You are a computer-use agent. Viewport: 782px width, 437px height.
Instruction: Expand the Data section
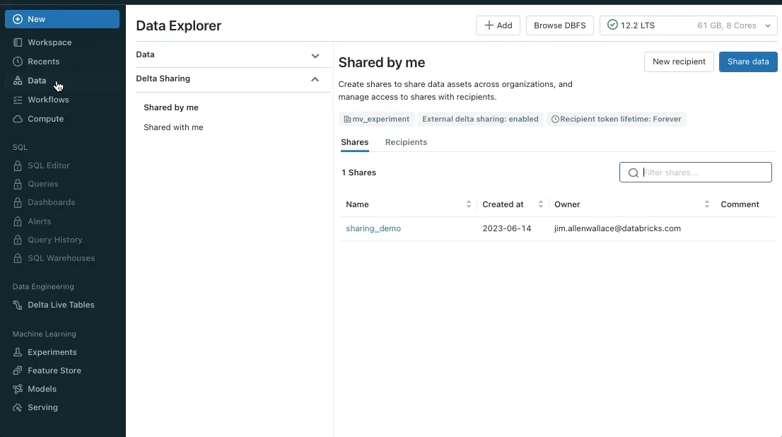click(x=315, y=55)
